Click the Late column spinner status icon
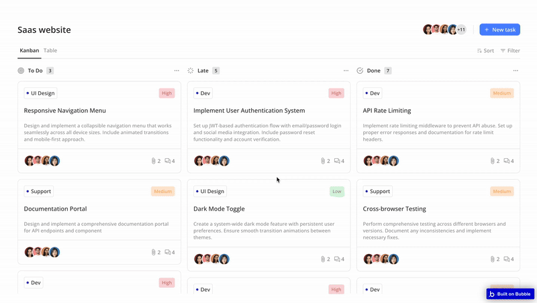This screenshot has height=303, width=537. click(x=191, y=70)
